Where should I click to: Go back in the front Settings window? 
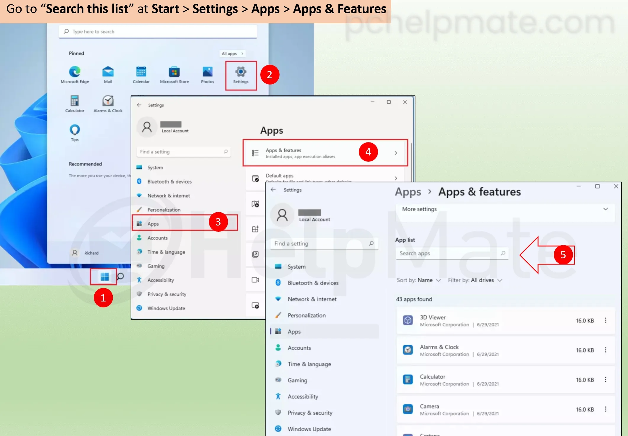point(273,190)
